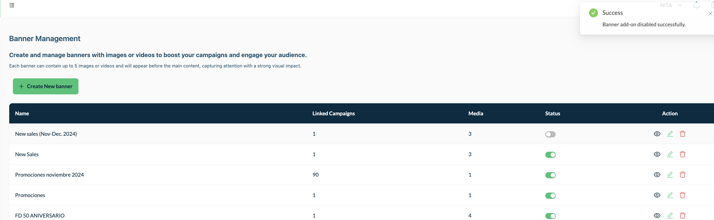Click the Status column header
714x220 pixels.
click(553, 113)
